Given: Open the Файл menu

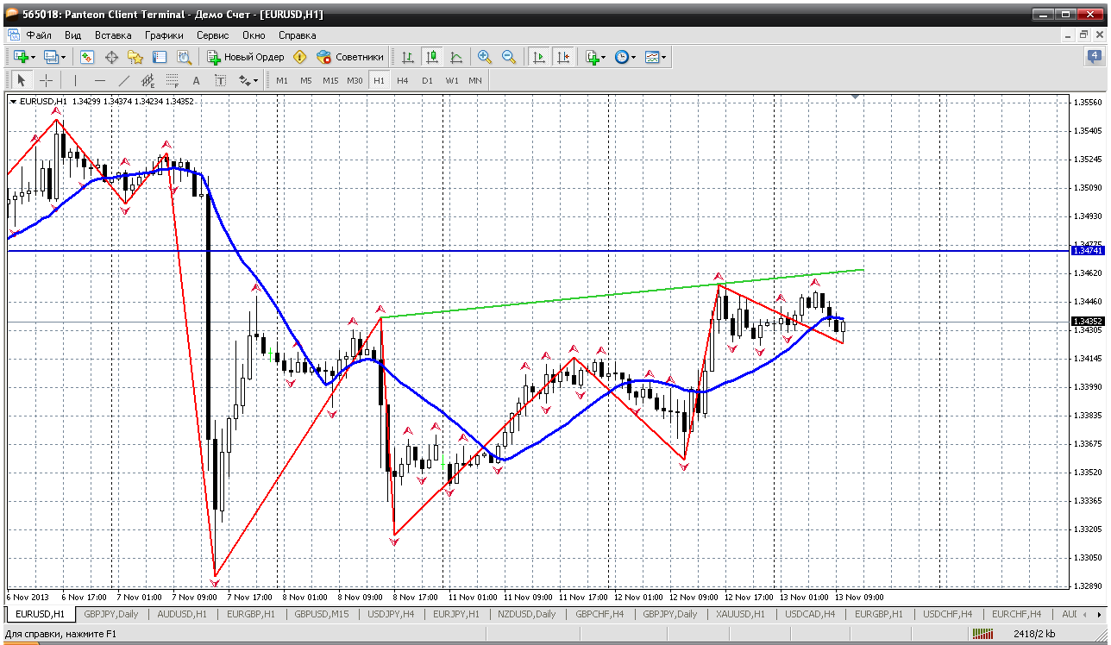Looking at the screenshot, I should 39,35.
